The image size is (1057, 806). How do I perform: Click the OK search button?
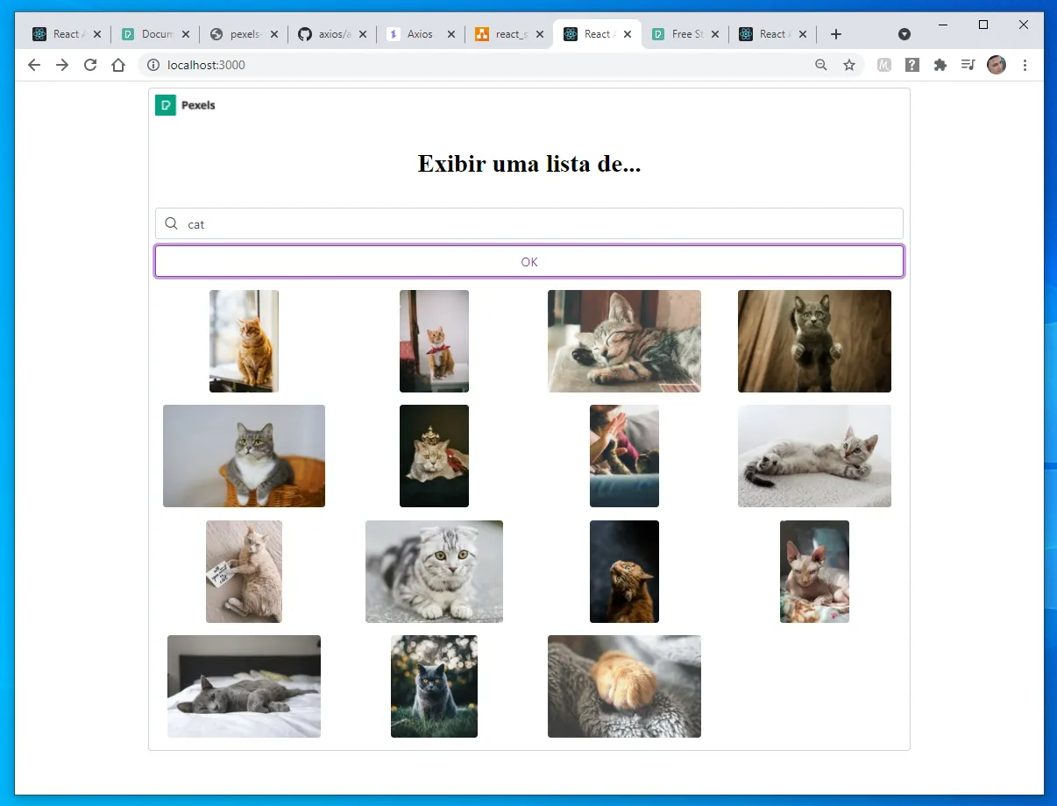pyautogui.click(x=529, y=261)
